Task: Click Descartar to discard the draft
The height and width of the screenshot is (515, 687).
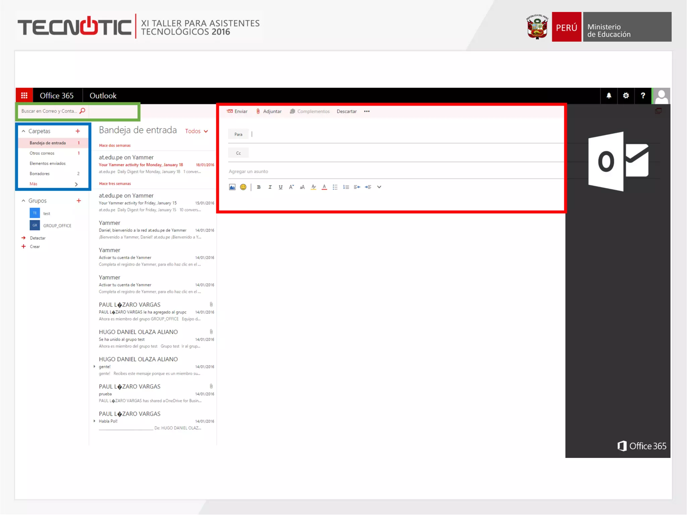Action: [x=347, y=111]
